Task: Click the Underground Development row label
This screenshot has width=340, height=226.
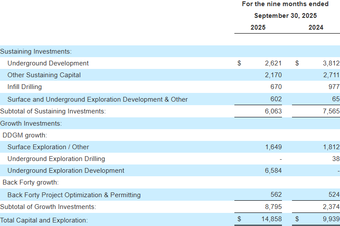Action: (48, 63)
